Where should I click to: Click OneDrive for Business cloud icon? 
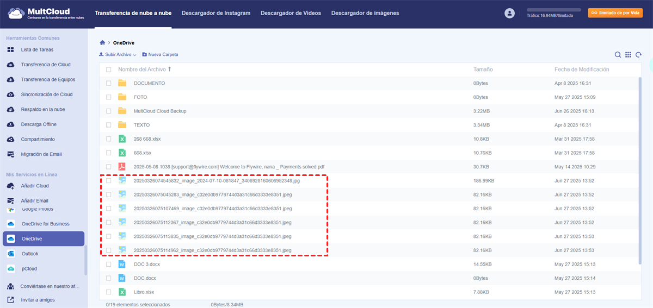(10, 224)
